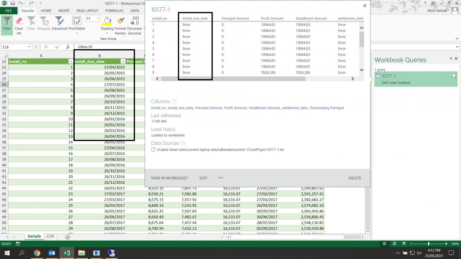Switch to the COF sheet tab
The width and height of the screenshot is (461, 259).
click(x=50, y=236)
